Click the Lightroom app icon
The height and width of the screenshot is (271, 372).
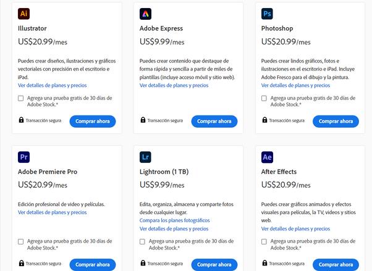pyautogui.click(x=146, y=157)
